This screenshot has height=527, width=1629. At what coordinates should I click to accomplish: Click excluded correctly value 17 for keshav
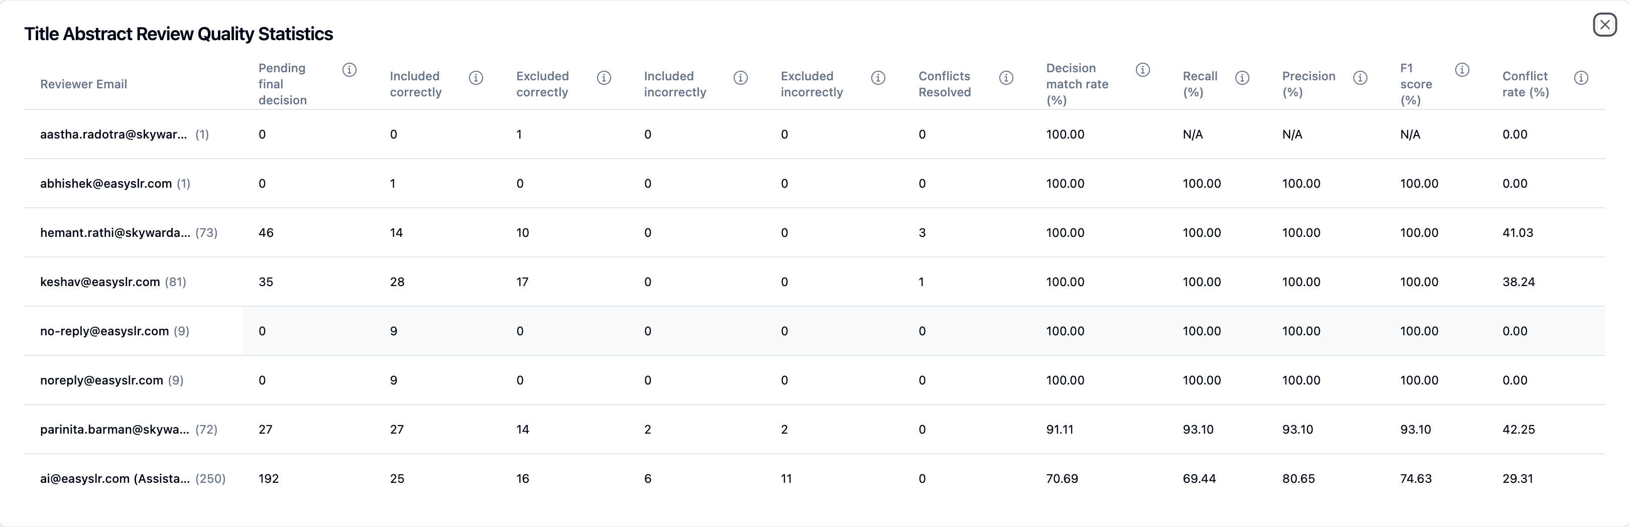point(522,282)
